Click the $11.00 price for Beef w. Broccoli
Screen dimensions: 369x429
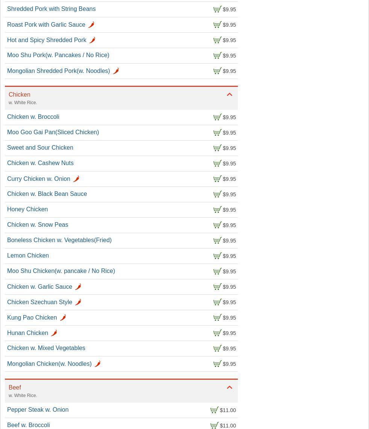(228, 426)
